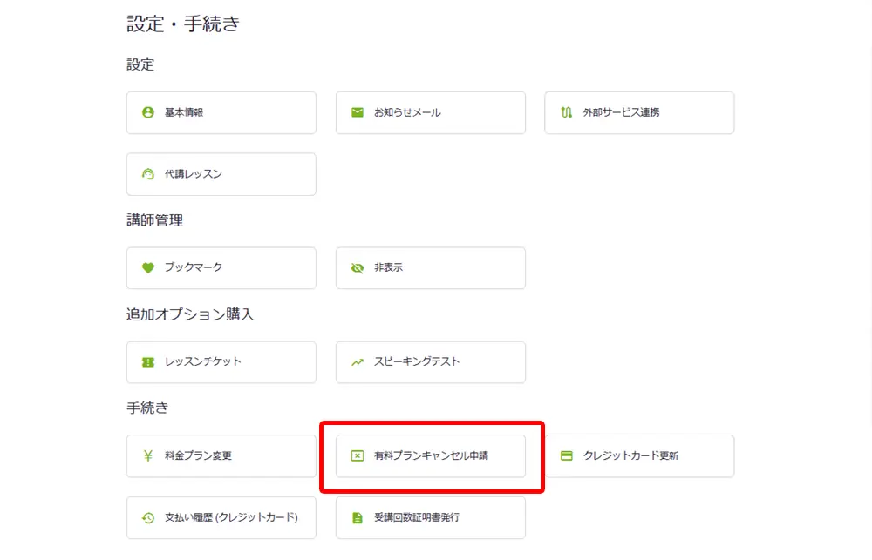Click the crossed-out eye icon for 非表示

(358, 268)
